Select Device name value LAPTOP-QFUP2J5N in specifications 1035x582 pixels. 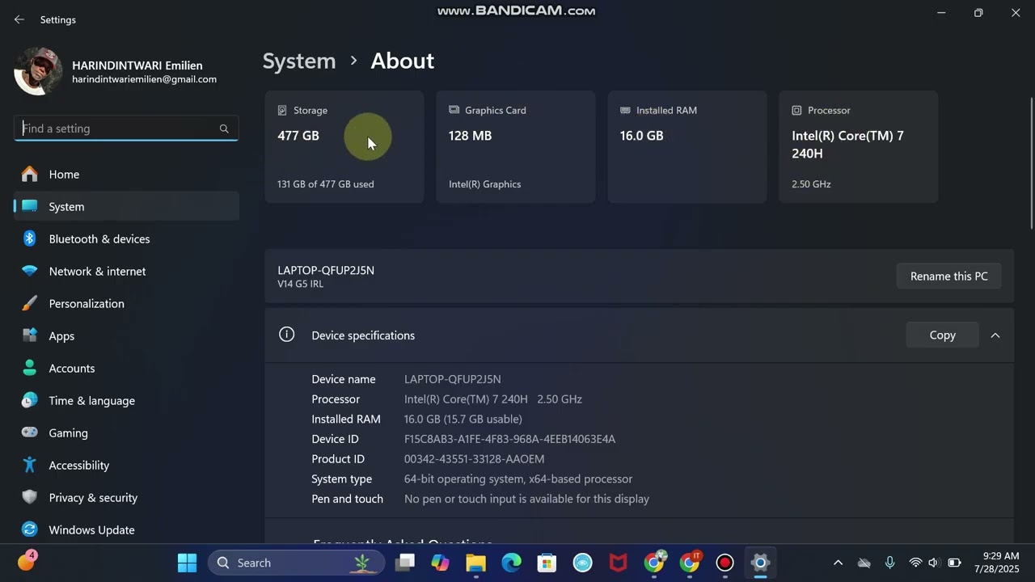pyautogui.click(x=452, y=379)
